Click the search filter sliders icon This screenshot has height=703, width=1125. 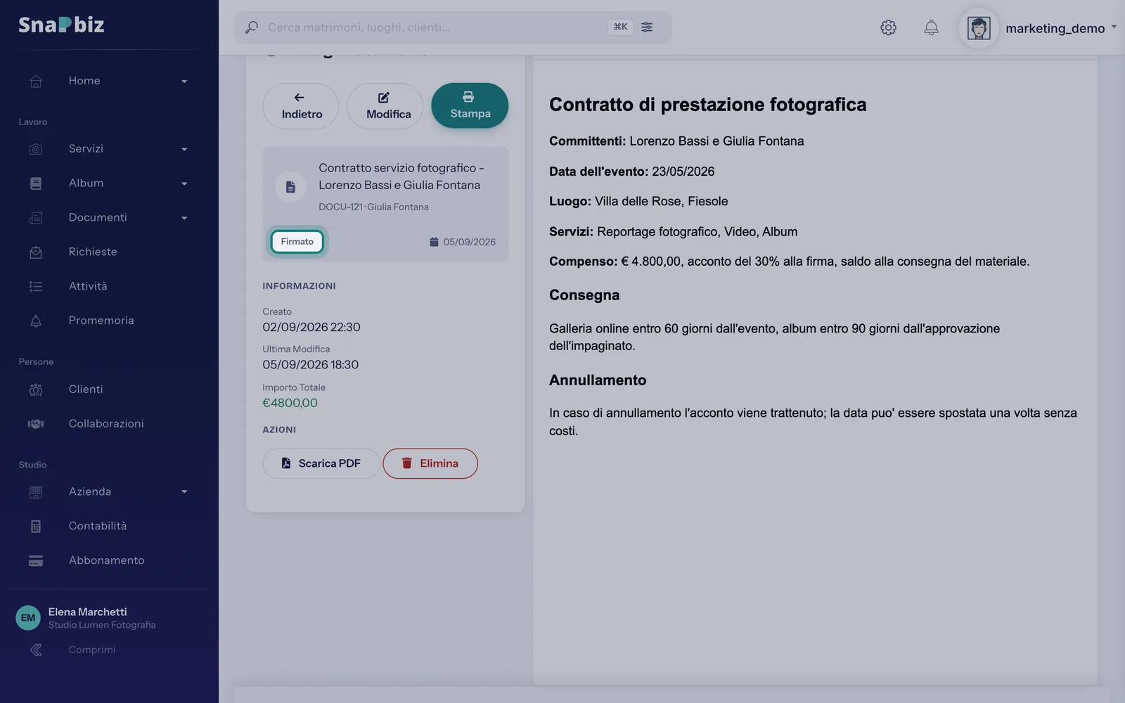coord(647,27)
